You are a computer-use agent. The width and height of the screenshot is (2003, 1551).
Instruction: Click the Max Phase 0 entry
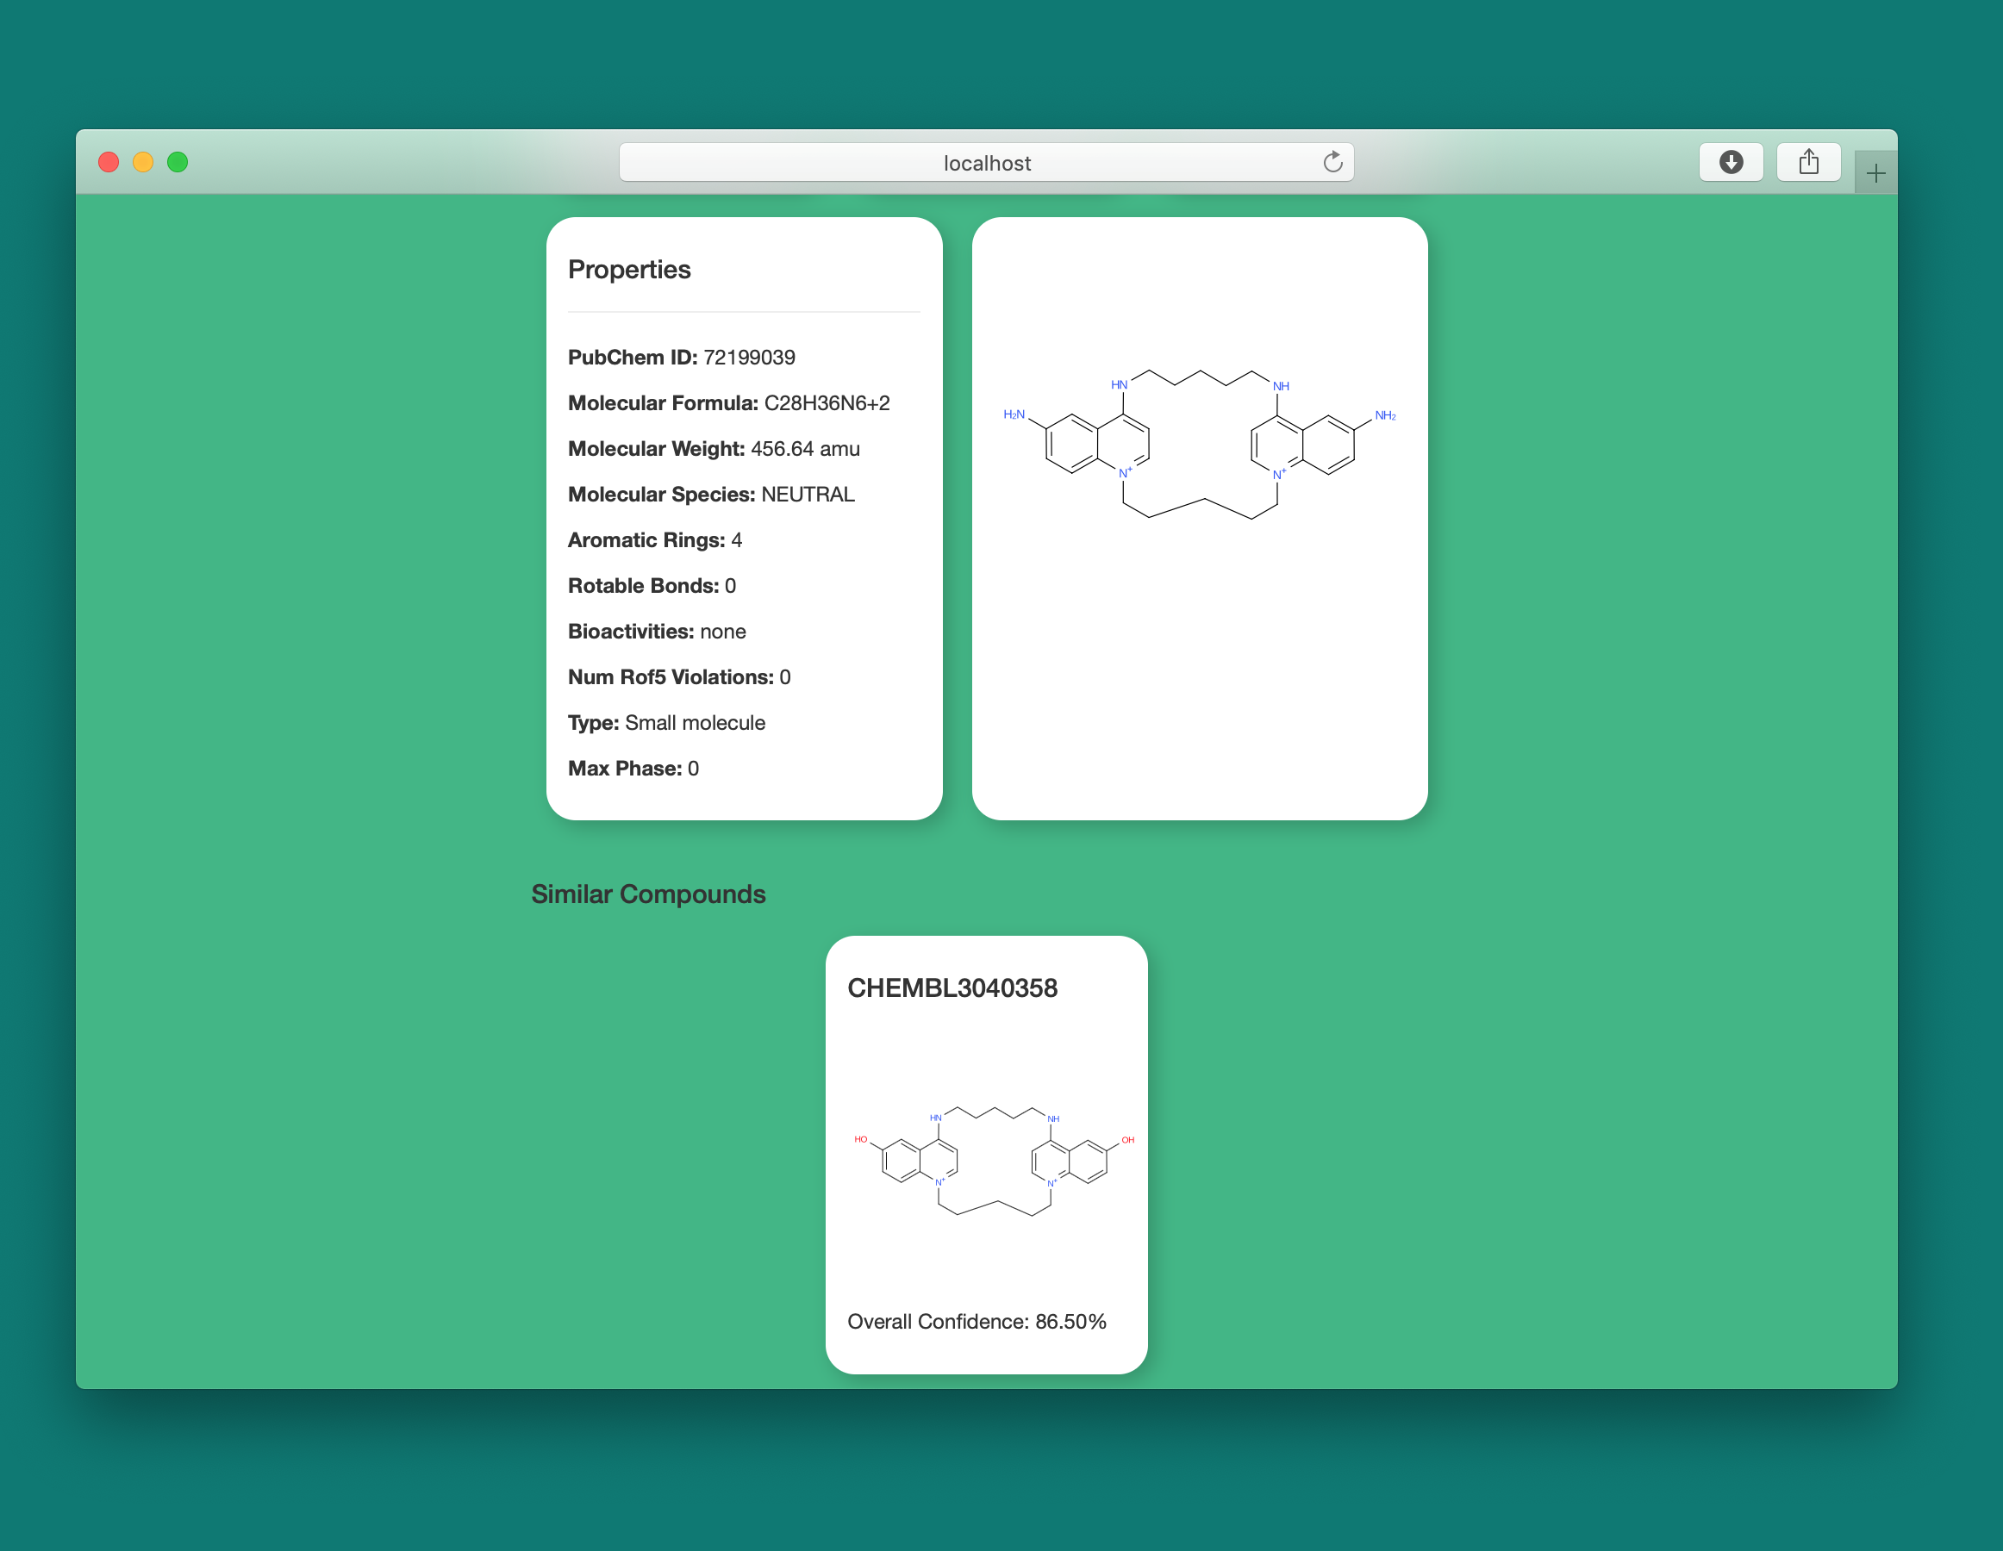click(633, 768)
